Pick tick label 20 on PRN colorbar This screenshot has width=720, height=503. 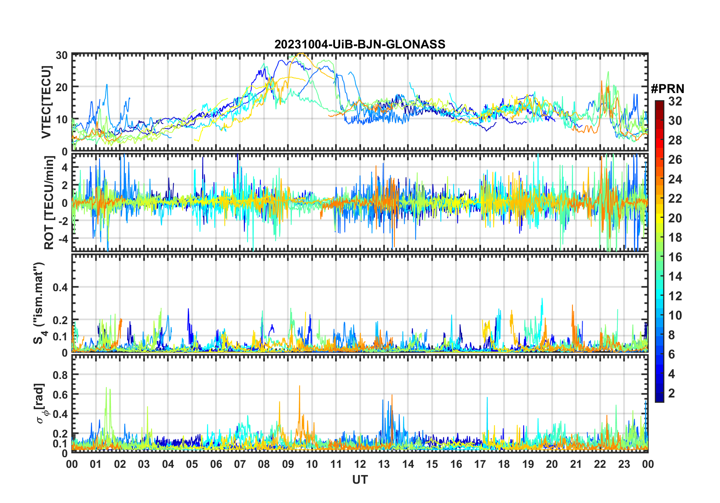675,218
